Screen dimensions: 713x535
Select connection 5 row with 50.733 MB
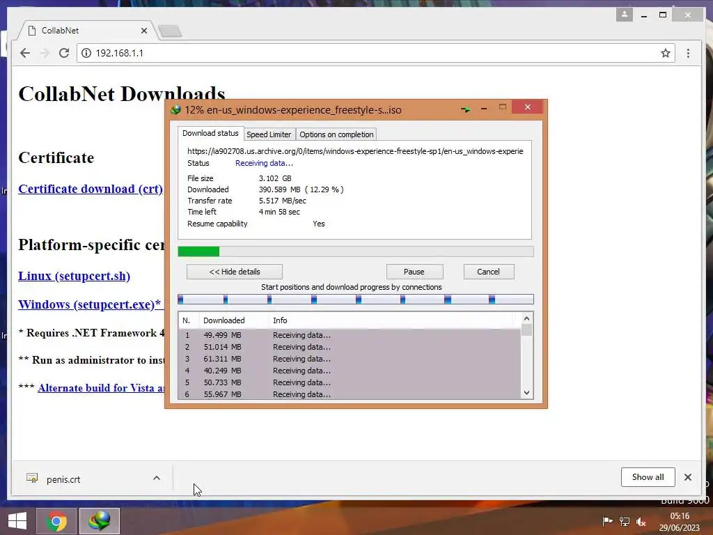point(350,382)
